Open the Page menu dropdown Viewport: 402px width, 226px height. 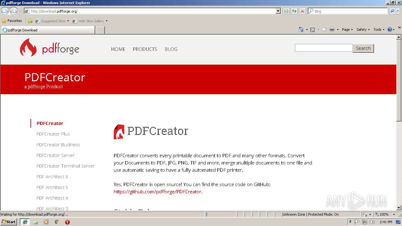[347, 30]
